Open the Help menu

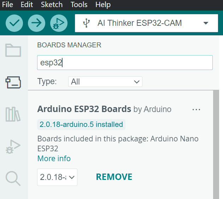tap(103, 5)
